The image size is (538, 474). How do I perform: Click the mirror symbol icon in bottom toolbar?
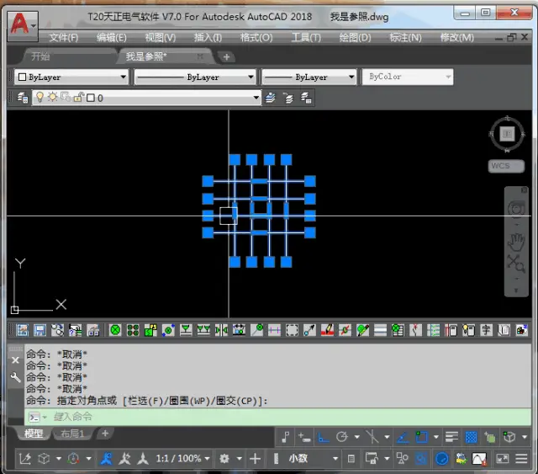coord(221,330)
